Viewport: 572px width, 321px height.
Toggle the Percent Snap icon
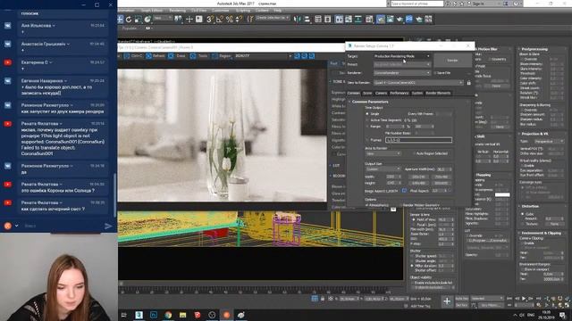(230, 19)
